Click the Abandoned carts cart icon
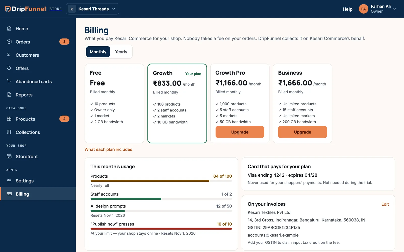 click(9, 81)
